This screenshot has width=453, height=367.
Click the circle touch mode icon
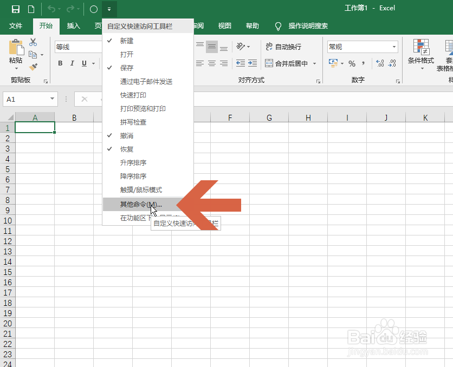tap(94, 9)
